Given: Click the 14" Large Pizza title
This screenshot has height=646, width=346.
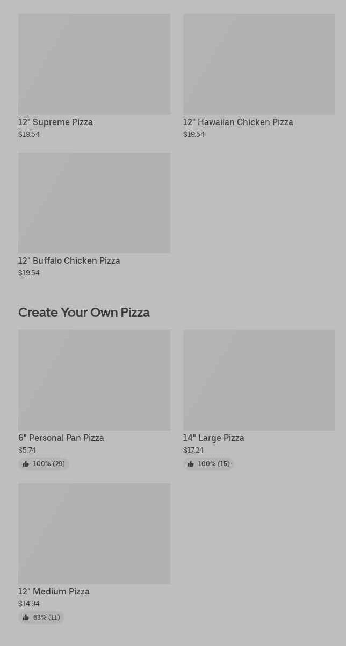Looking at the screenshot, I should click(x=213, y=438).
